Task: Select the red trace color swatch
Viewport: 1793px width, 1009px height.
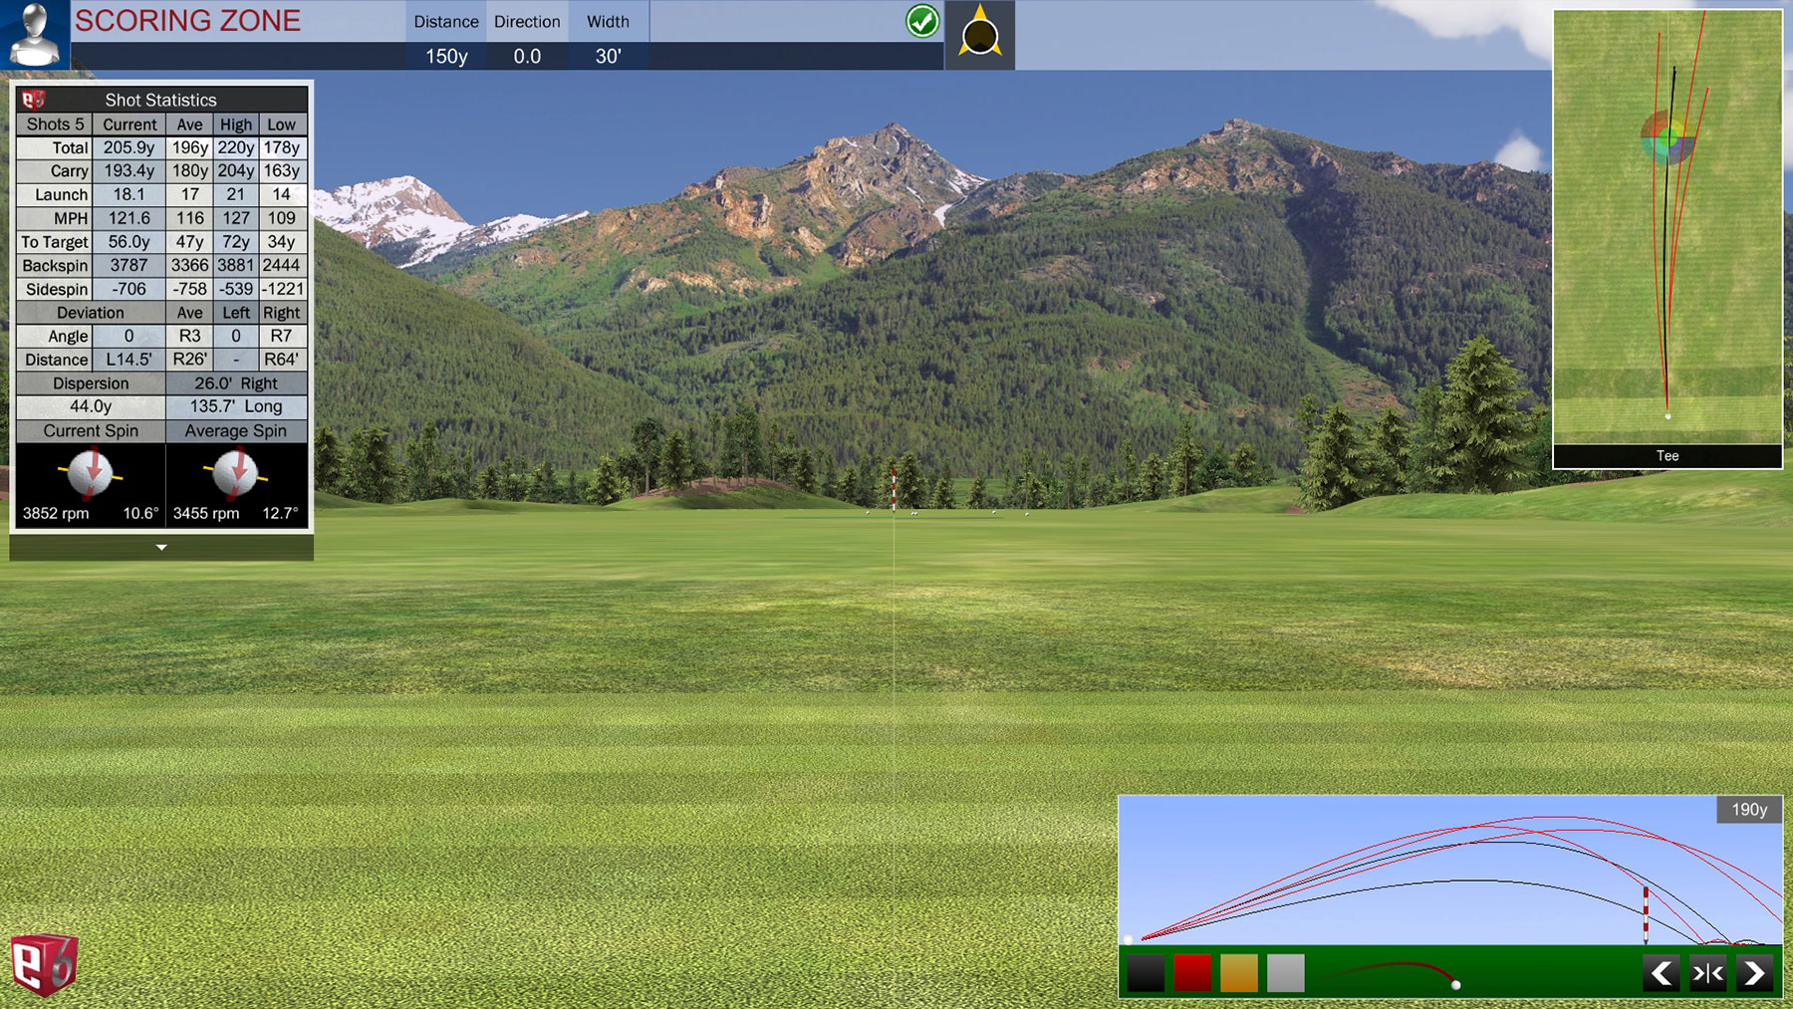Action: point(1192,973)
